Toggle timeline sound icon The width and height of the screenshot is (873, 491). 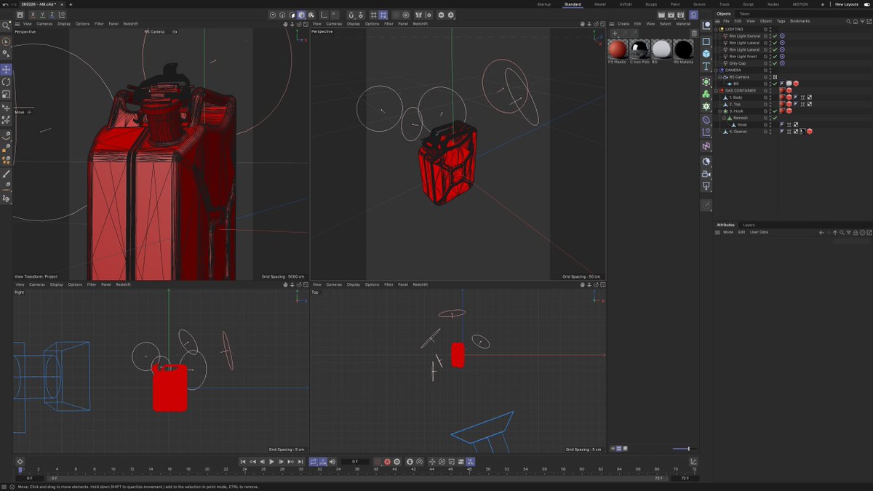(332, 462)
